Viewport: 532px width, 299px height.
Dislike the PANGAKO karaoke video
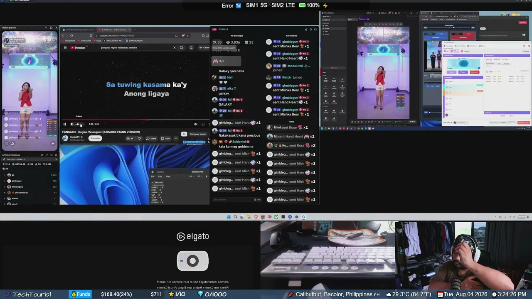(x=139, y=139)
